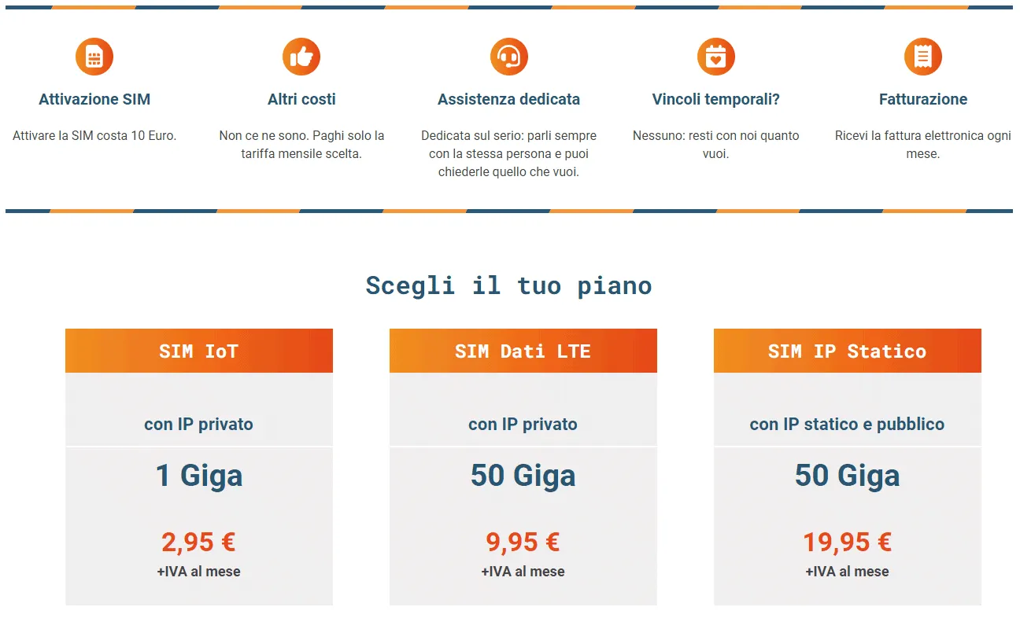Click the calendar-heart icon above Vincoli temporali
This screenshot has width=1020, height=618.
pyautogui.click(x=715, y=56)
